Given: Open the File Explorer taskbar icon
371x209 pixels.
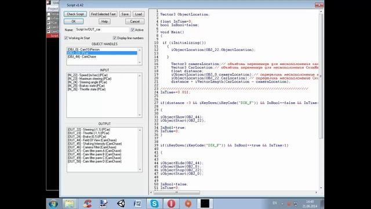Looking at the screenshot, I should [70, 204].
